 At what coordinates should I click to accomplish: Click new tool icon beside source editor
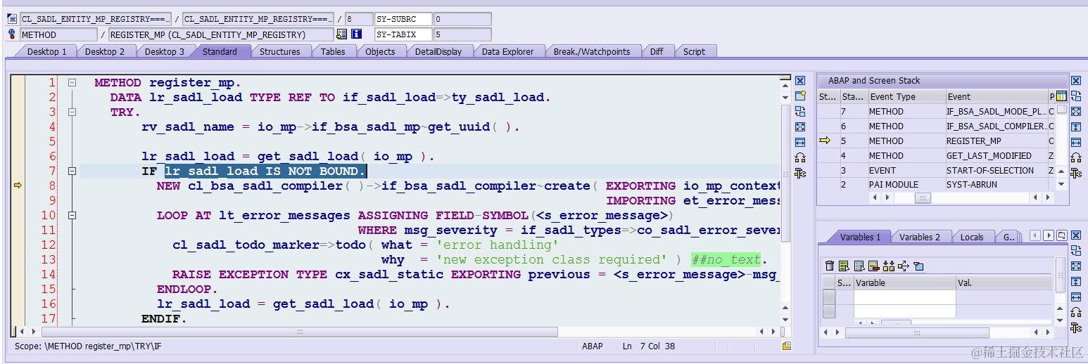tap(800, 96)
